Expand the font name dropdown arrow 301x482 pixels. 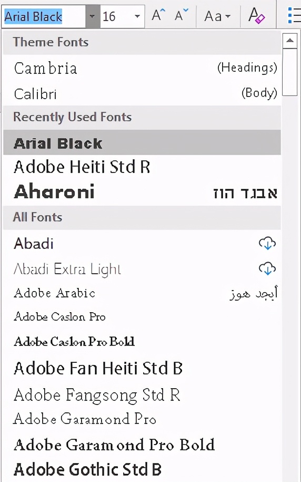(x=92, y=16)
